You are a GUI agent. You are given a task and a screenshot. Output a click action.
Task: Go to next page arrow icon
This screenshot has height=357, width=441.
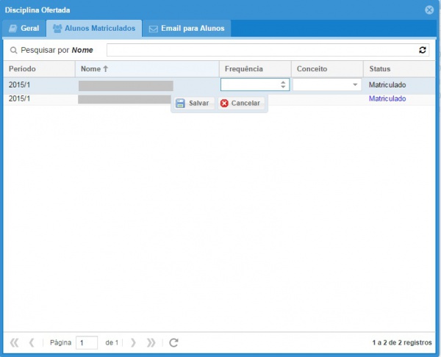click(133, 342)
